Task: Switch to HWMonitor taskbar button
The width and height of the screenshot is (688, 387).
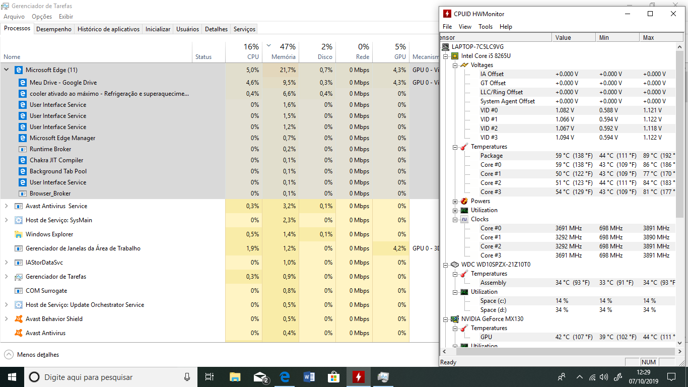Action: coord(358,377)
